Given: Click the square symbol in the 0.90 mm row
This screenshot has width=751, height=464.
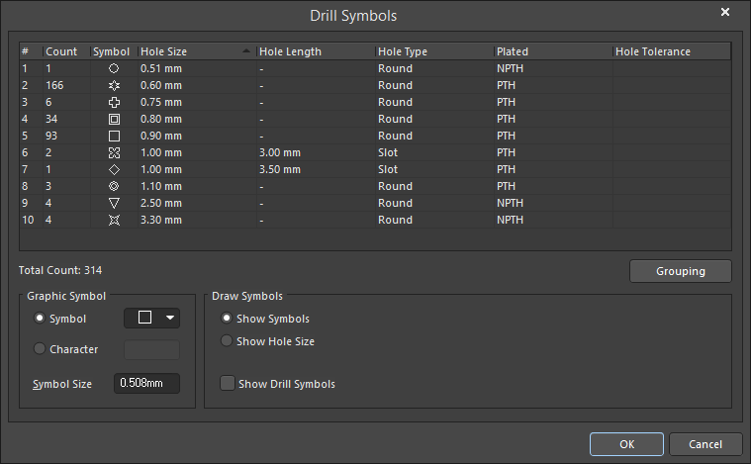Looking at the screenshot, I should pos(114,136).
